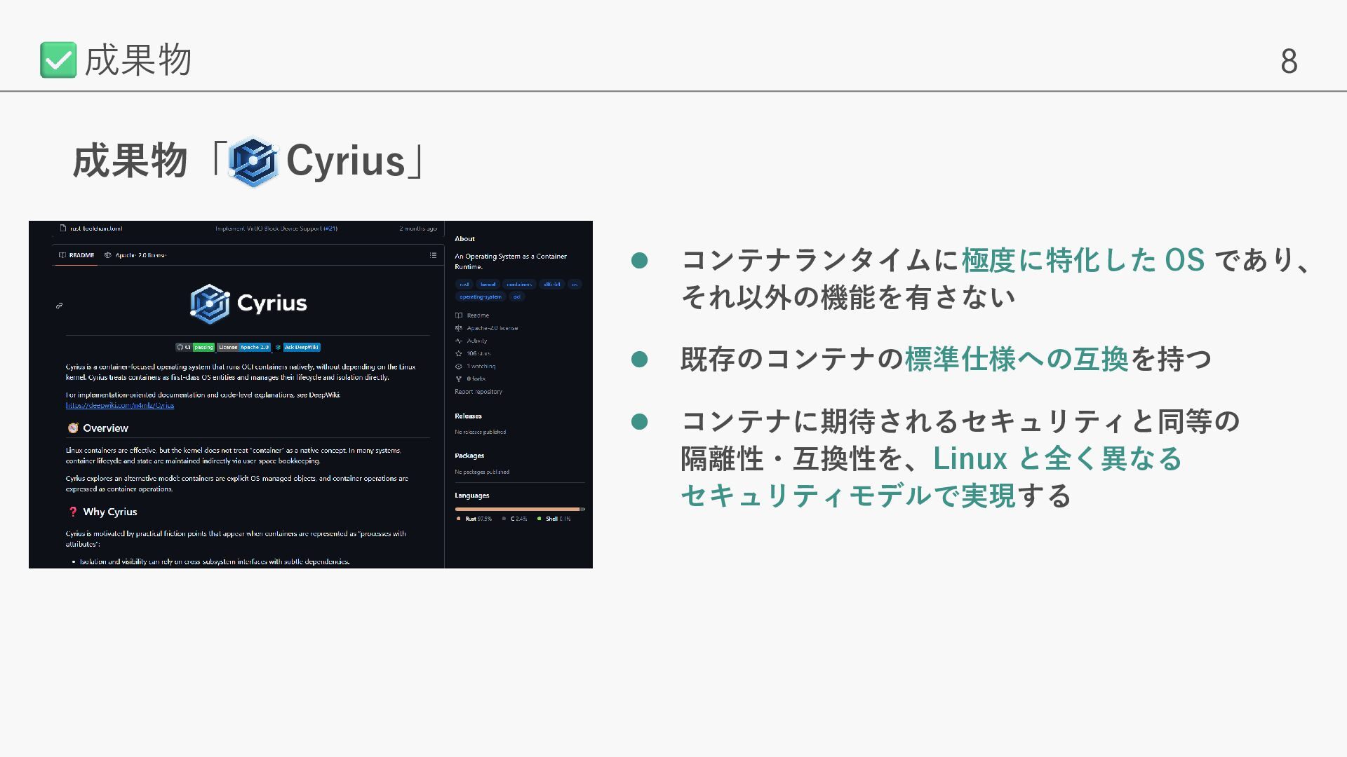Click the Activity pulse icon in About
Screen dimensions: 1347x757
click(459, 341)
